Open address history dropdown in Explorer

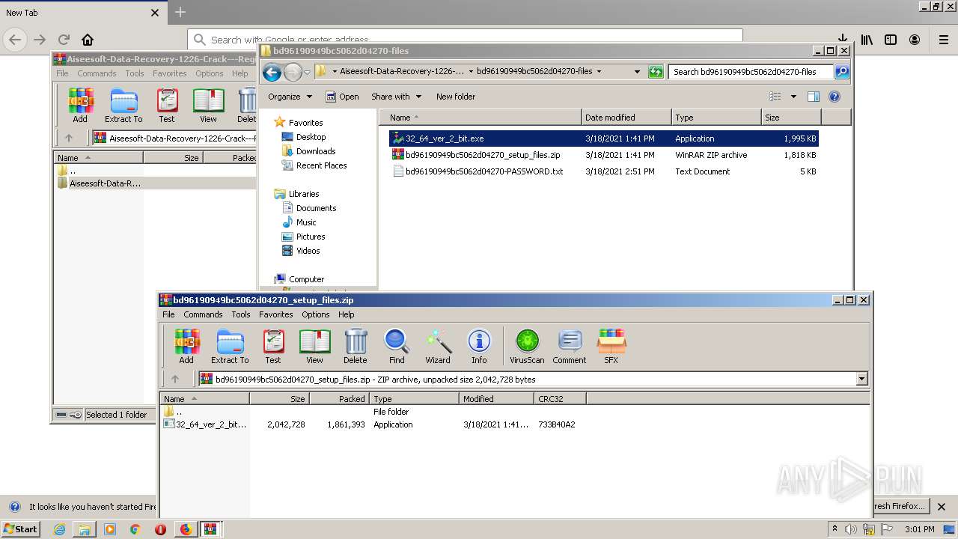[x=637, y=72]
